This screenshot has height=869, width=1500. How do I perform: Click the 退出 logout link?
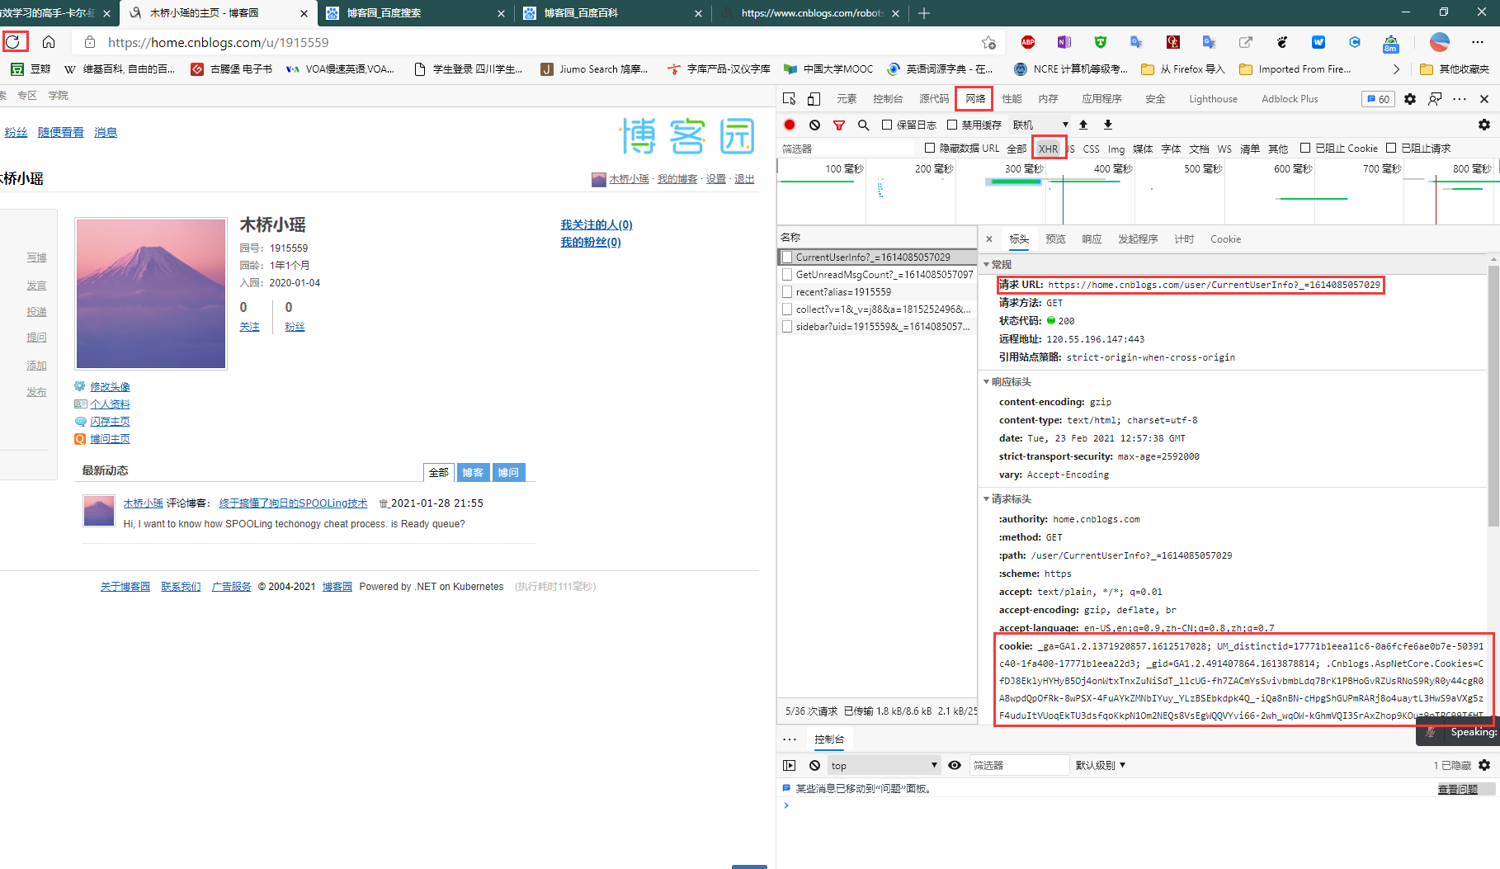pyautogui.click(x=744, y=179)
